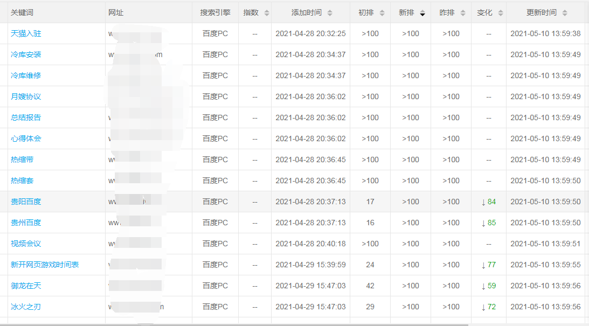Click the ↓85 change value
This screenshot has width=589, height=326.
(x=489, y=223)
